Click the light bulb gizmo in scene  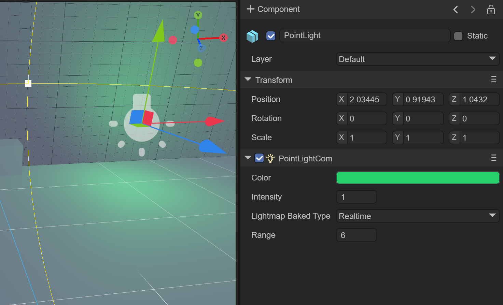(x=141, y=123)
